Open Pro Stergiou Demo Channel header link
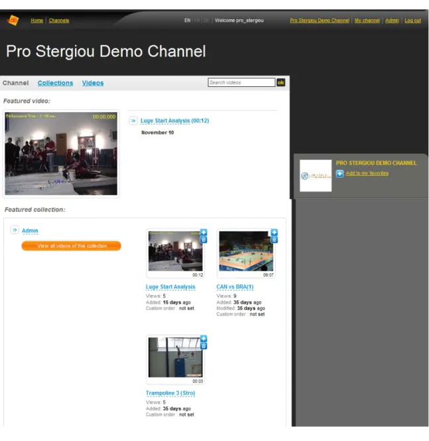The height and width of the screenshot is (441, 429). coord(320,21)
